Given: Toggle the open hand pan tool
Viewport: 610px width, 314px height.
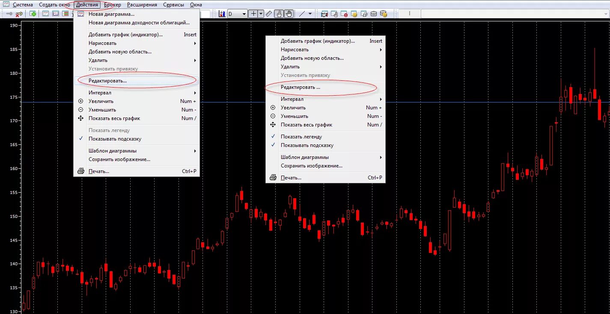Looking at the screenshot, I should [289, 14].
